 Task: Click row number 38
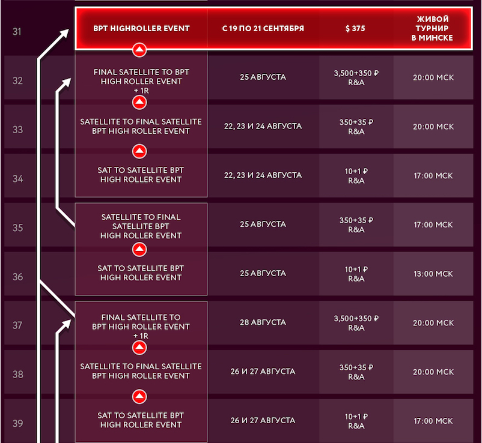click(18, 374)
